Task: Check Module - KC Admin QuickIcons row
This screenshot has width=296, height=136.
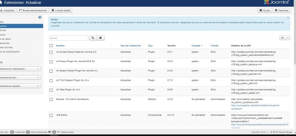Action: (51, 100)
